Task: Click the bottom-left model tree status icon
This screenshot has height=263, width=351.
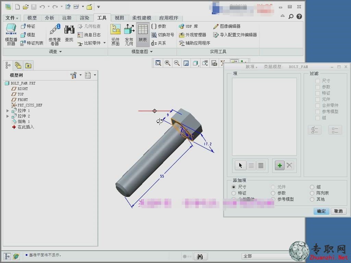Action: 7,256
